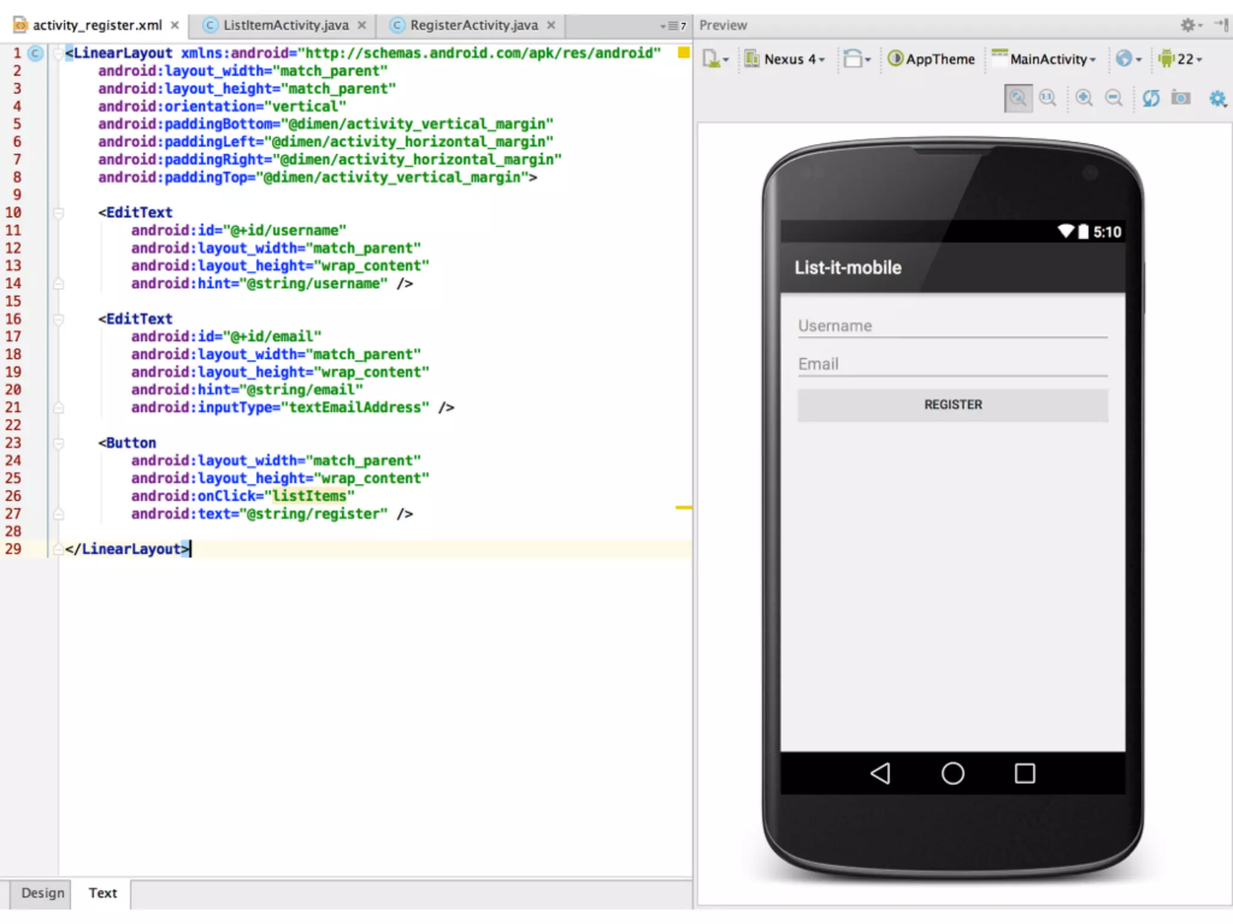The height and width of the screenshot is (924, 1233).
Task: Open the API level 22 dropdown
Action: coord(1180,59)
